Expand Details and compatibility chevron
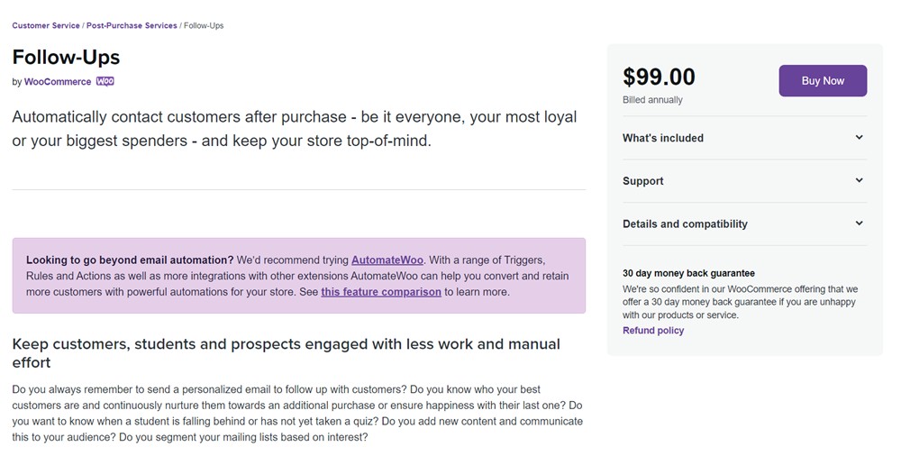The image size is (901, 456). 859,223
